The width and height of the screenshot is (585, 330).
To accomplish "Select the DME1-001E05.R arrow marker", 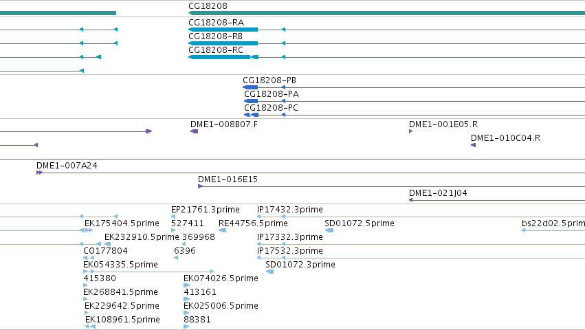I will (411, 131).
